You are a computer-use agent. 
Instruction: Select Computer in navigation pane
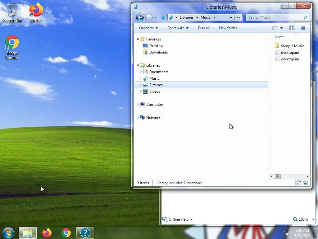point(155,105)
